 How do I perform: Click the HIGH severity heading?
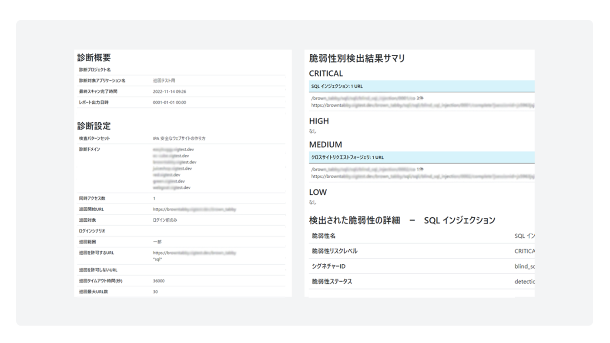point(318,121)
